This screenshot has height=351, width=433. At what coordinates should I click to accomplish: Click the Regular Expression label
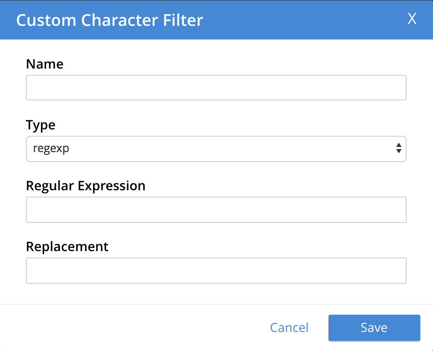pos(85,186)
